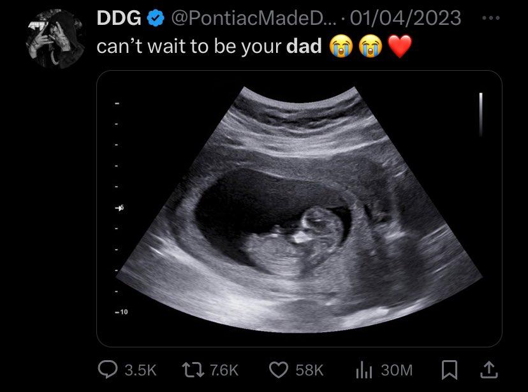Open the three-dot more options menu
528x392 pixels.
pyautogui.click(x=491, y=18)
